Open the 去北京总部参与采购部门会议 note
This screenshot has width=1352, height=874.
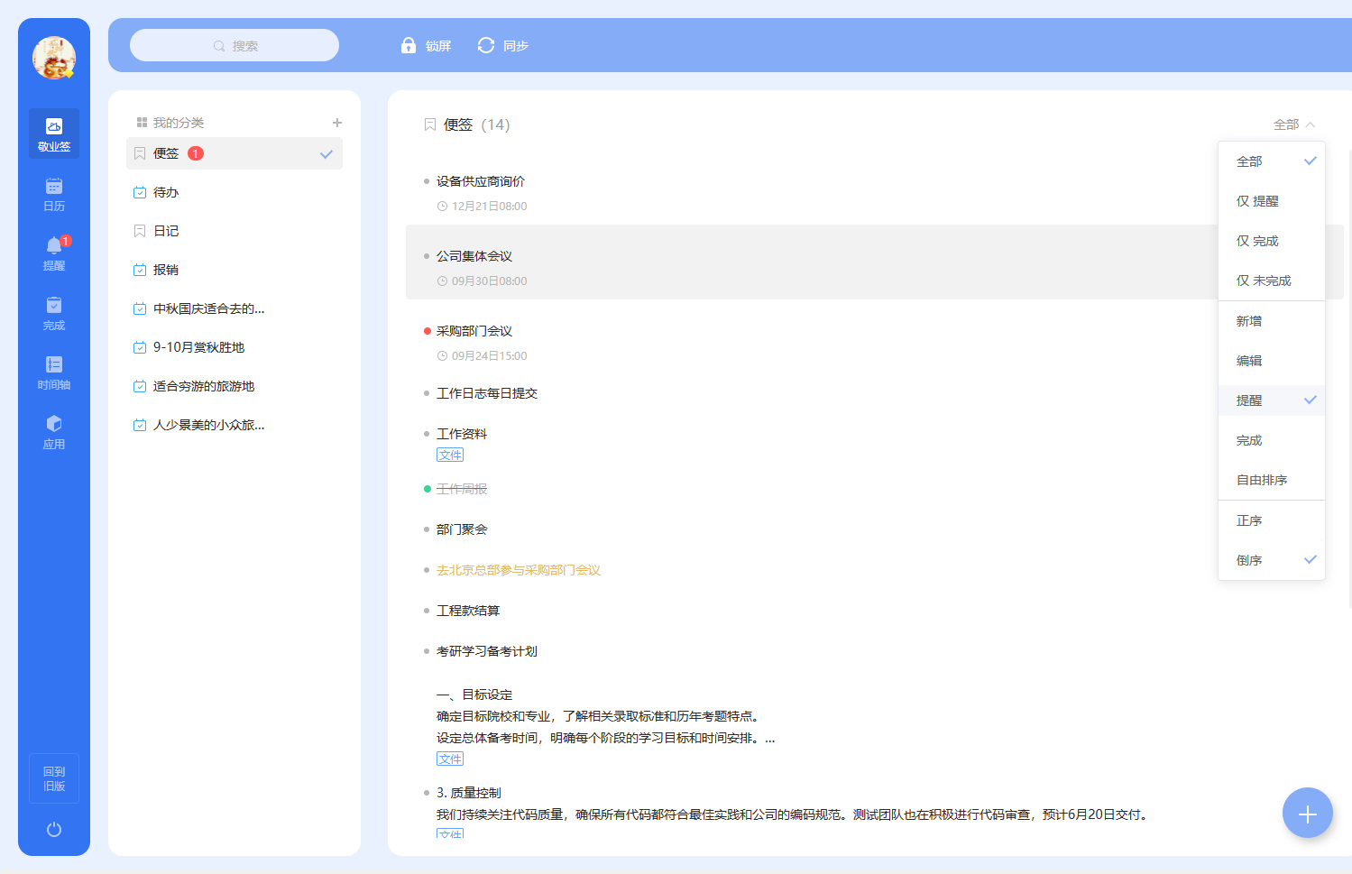(x=519, y=570)
